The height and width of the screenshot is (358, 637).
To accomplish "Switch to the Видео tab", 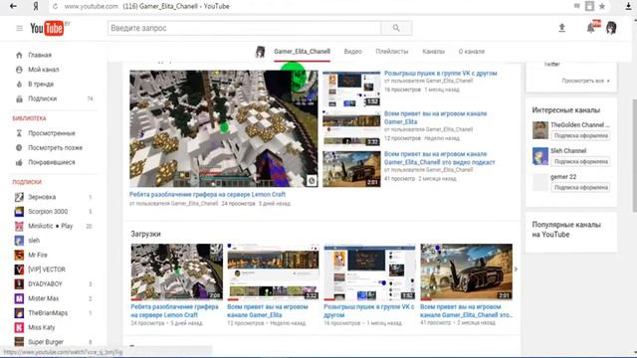I will 352,52.
